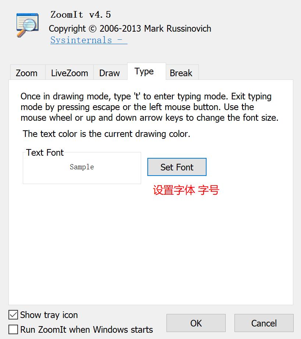Select the Draw tab
Viewport: 301px width, 339px height.
[x=110, y=73]
